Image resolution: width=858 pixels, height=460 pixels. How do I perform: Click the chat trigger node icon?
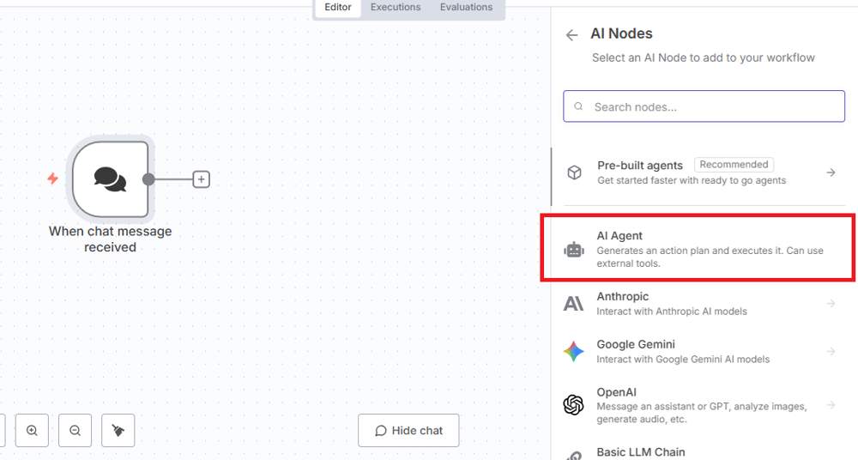click(110, 179)
